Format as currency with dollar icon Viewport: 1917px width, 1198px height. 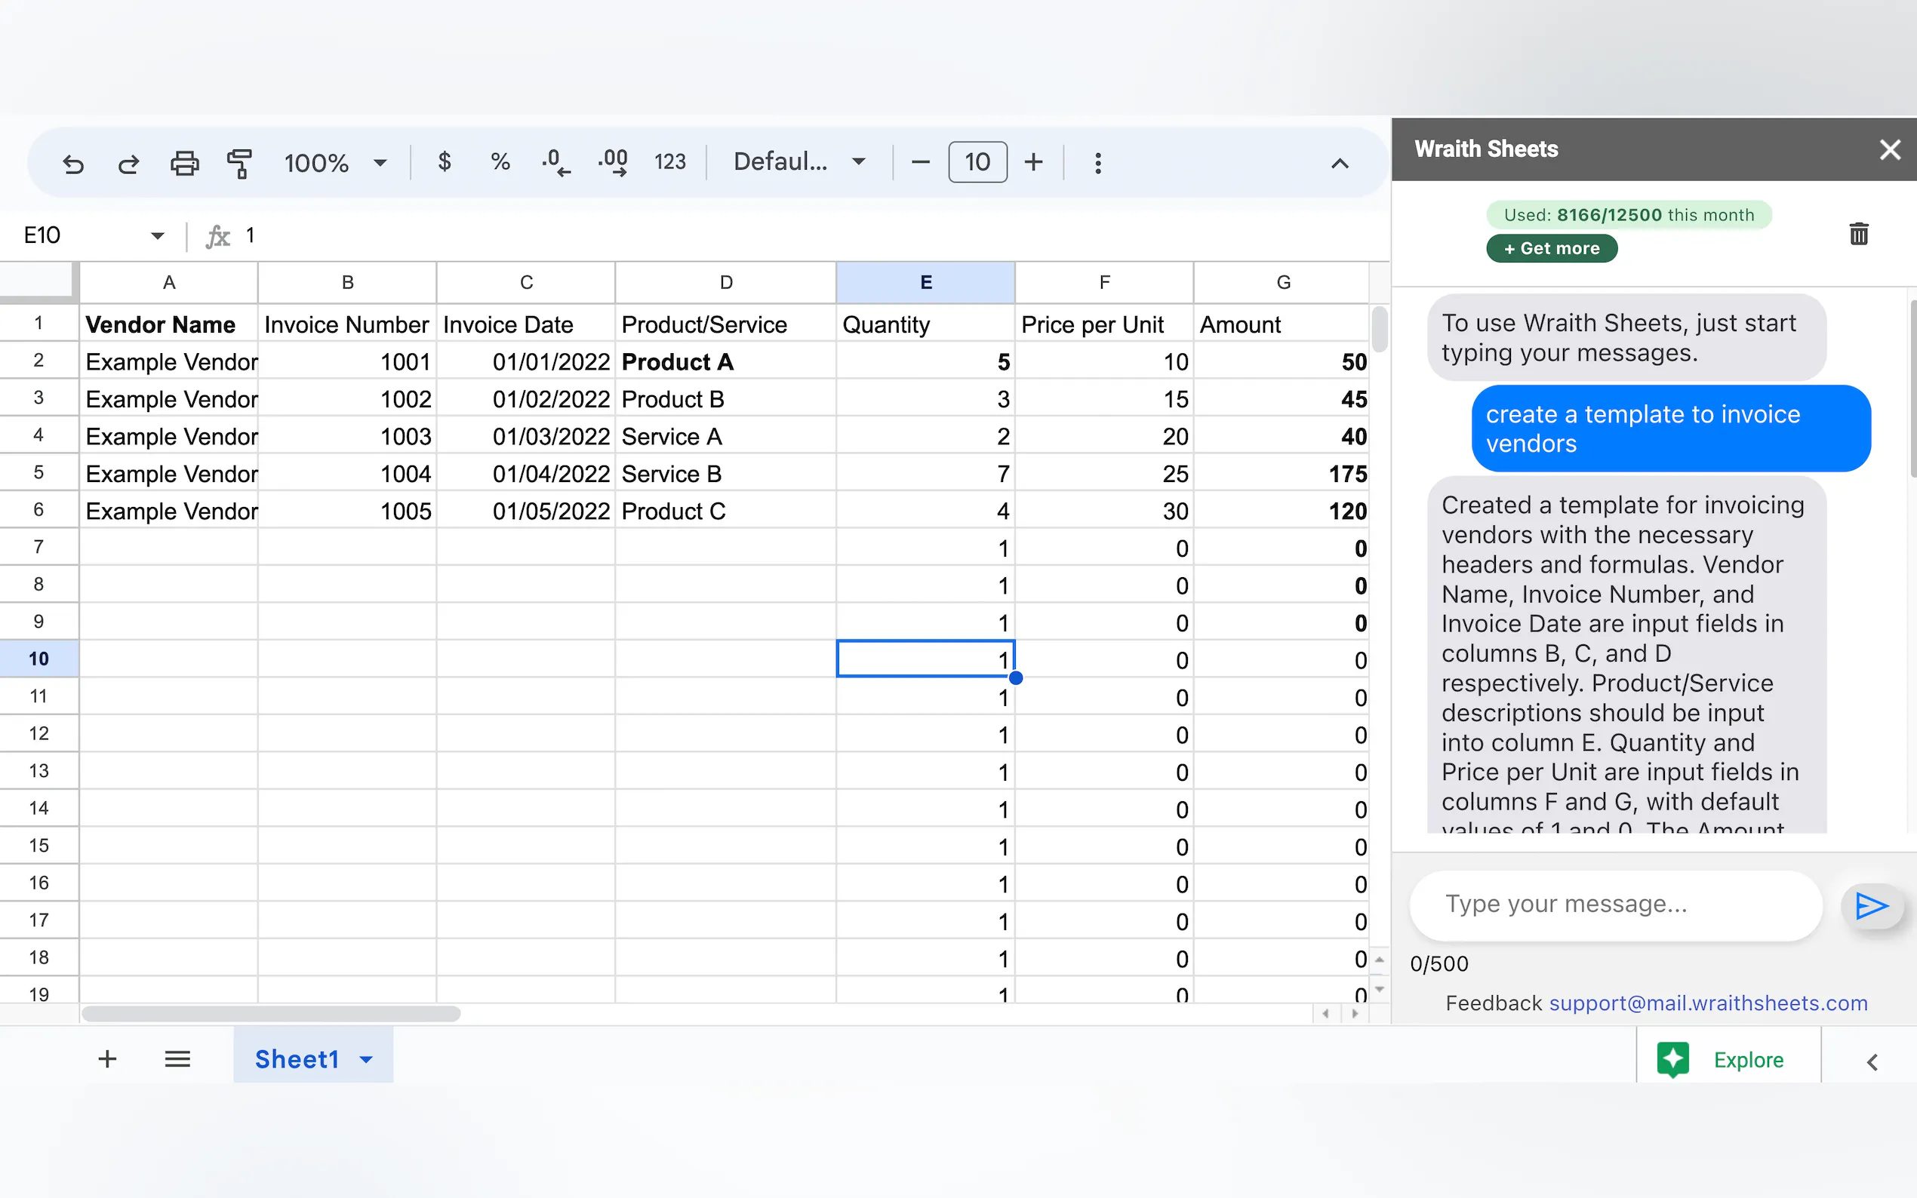click(x=445, y=162)
